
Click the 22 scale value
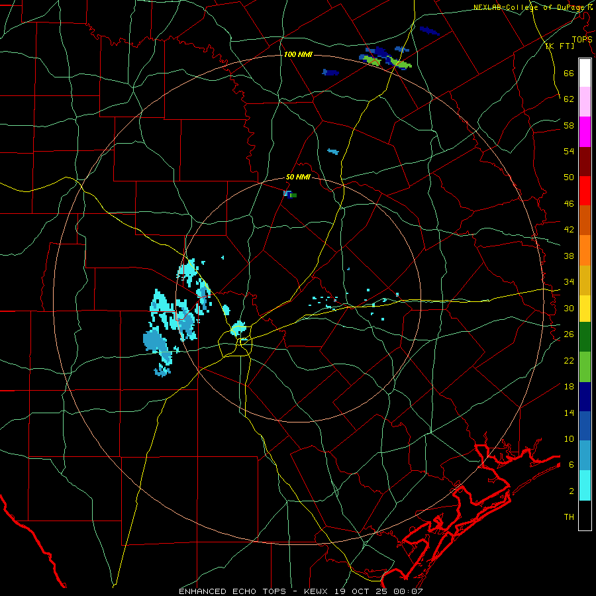(569, 360)
